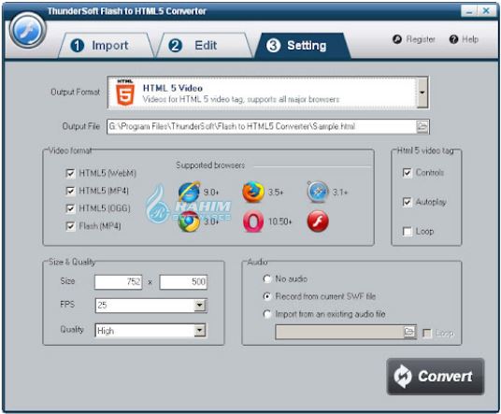This screenshot has width=501, height=414.
Task: Enable the Loop video tag checkbox
Action: point(408,231)
